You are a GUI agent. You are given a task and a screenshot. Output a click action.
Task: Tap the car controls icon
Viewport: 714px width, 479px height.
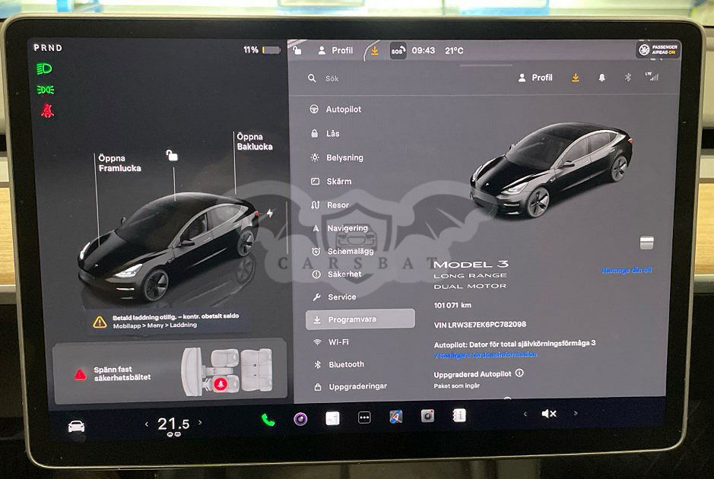pos(76,427)
